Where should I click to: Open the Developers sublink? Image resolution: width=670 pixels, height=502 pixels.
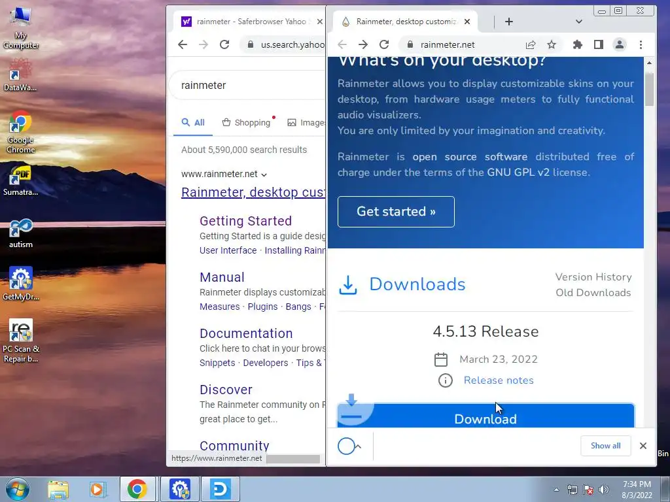point(266,363)
